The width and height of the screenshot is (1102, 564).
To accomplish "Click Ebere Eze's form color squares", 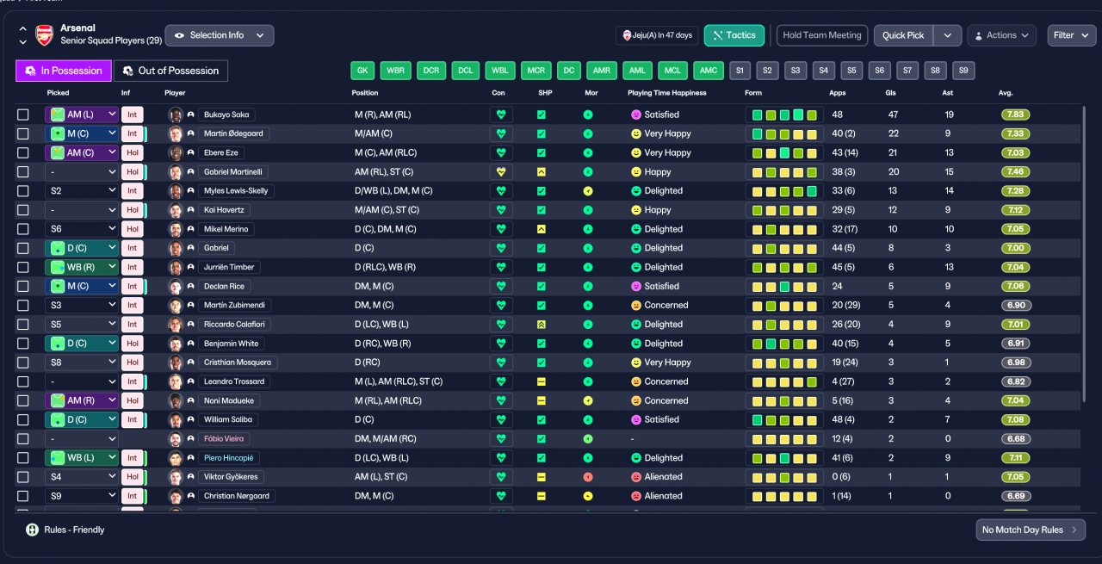I will coord(784,152).
